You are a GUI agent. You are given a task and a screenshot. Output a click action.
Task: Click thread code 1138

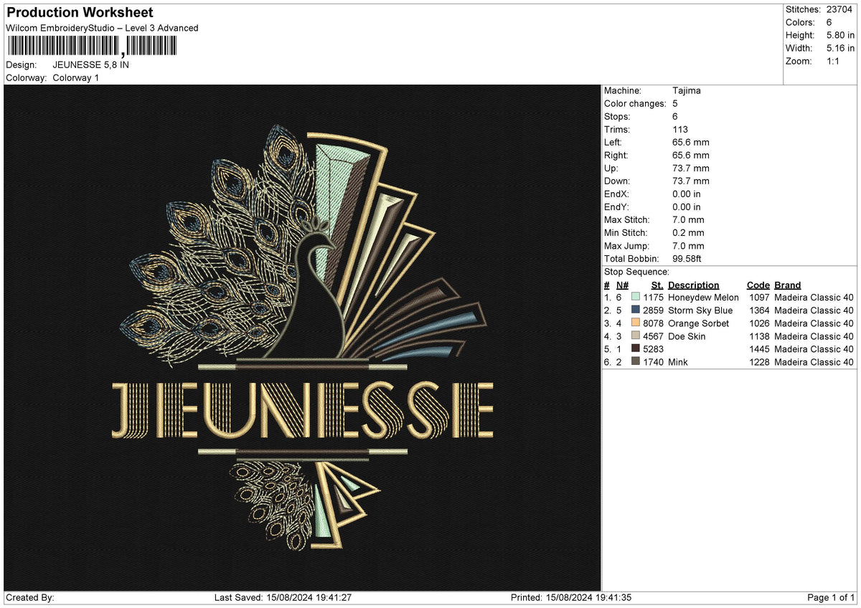[759, 336]
